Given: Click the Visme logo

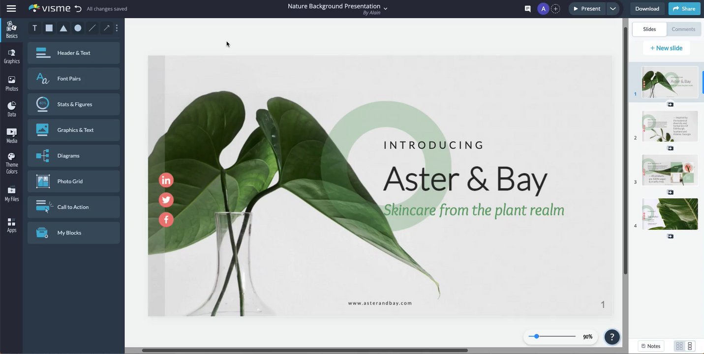Looking at the screenshot, I should (x=50, y=8).
